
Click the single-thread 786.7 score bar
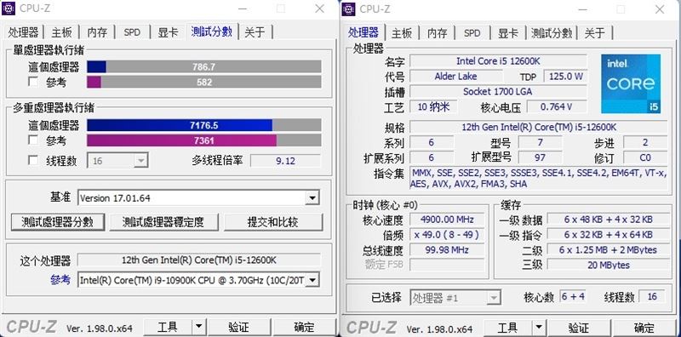pyautogui.click(x=204, y=66)
